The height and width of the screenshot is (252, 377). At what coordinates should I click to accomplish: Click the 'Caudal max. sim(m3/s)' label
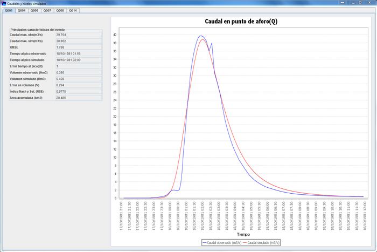pos(26,41)
